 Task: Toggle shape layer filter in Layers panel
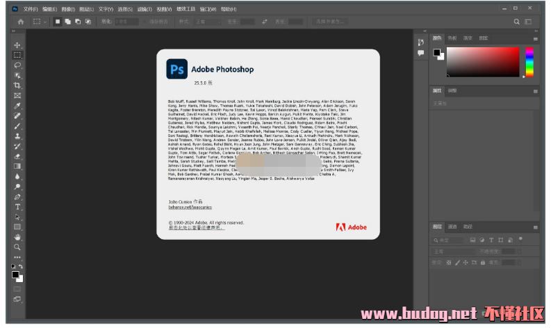tap(501, 240)
